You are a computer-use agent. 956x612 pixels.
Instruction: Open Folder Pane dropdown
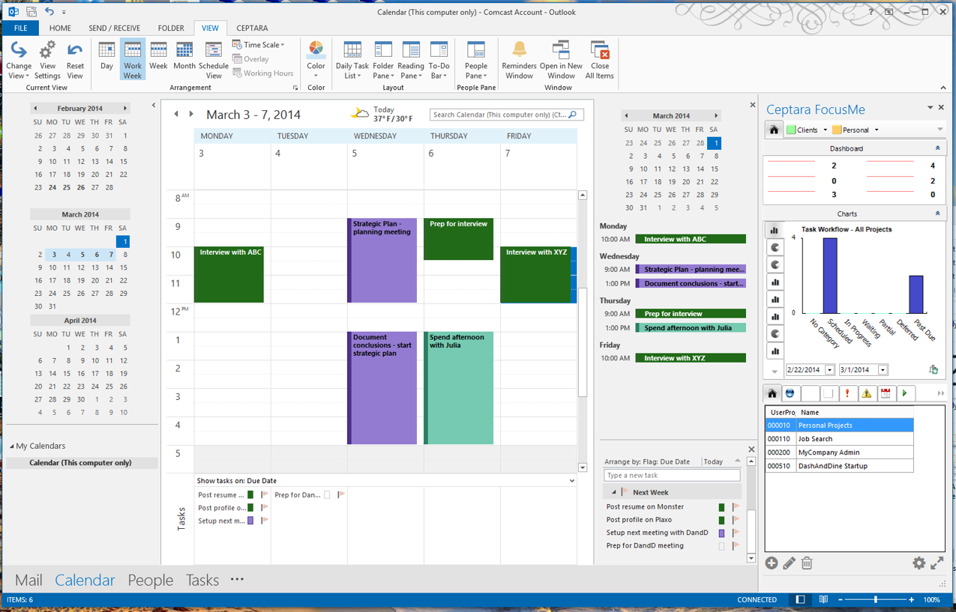pos(383,60)
